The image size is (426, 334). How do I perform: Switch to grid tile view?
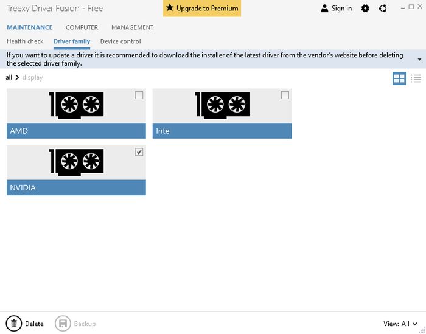coord(399,78)
